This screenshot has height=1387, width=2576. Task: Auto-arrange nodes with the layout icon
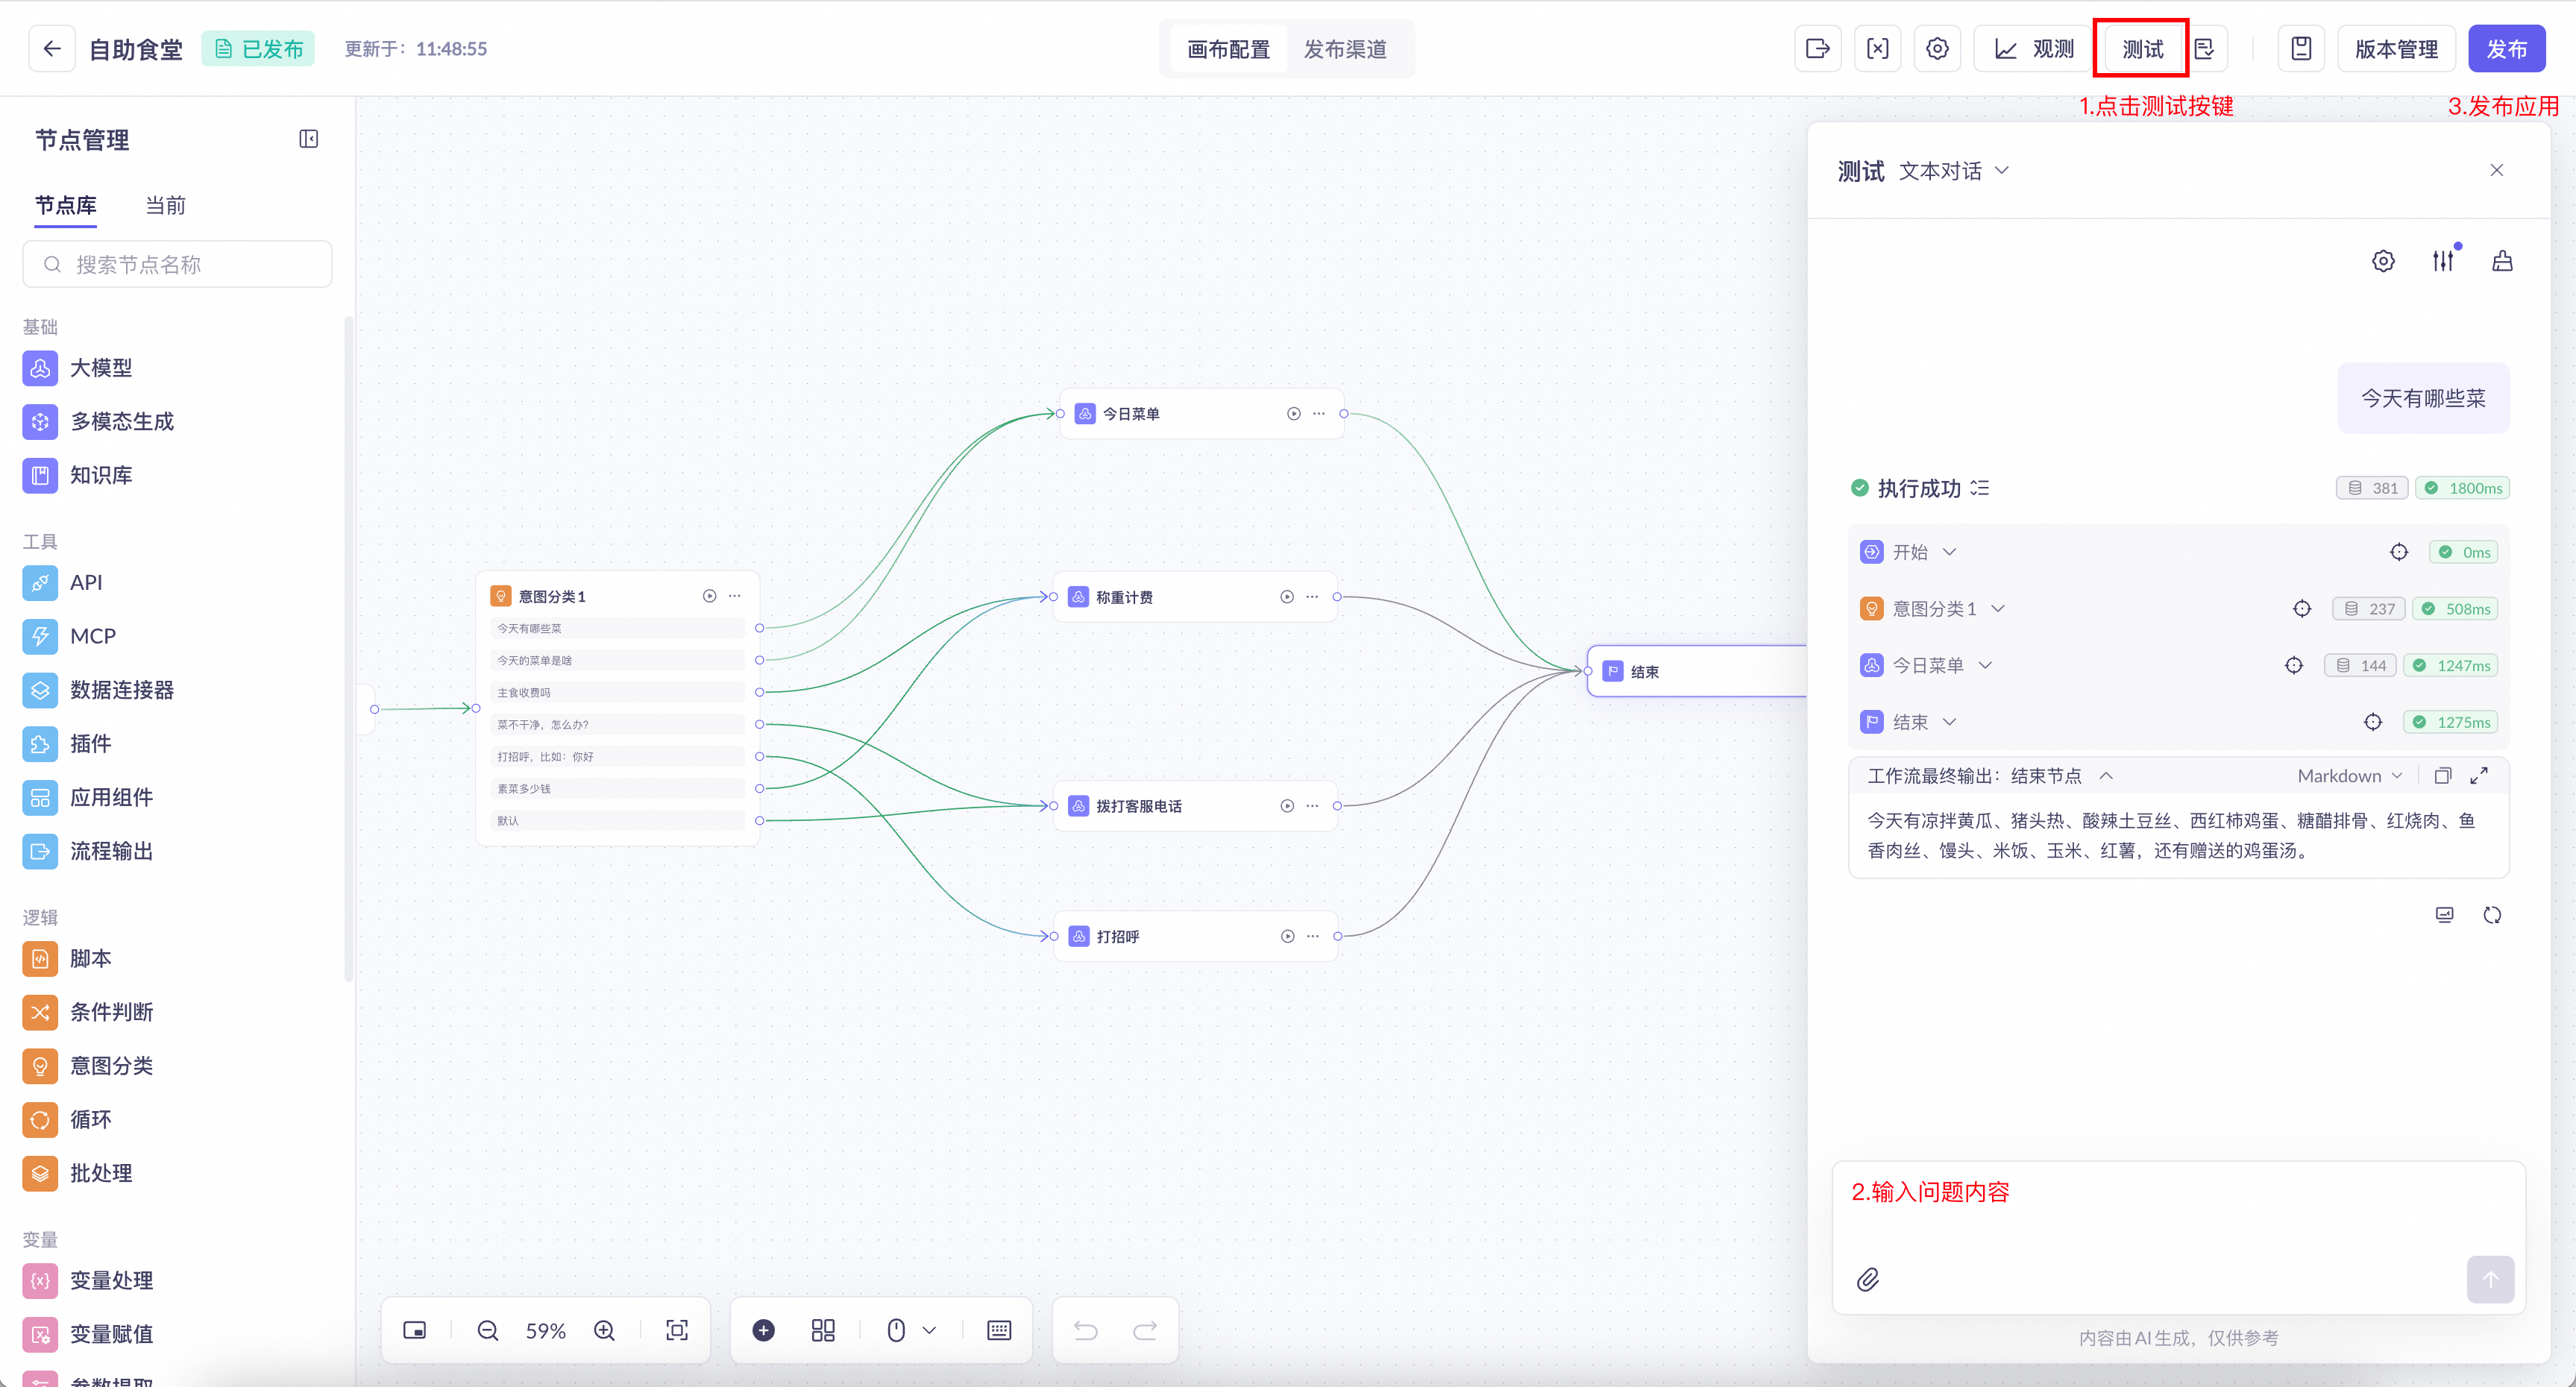[823, 1330]
